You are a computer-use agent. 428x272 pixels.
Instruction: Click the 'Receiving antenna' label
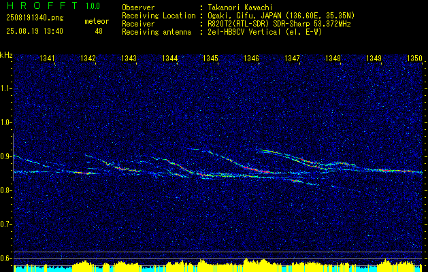157,32
